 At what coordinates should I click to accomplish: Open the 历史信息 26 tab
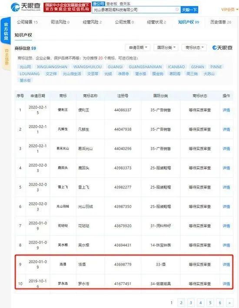pyautogui.click(x=221, y=22)
